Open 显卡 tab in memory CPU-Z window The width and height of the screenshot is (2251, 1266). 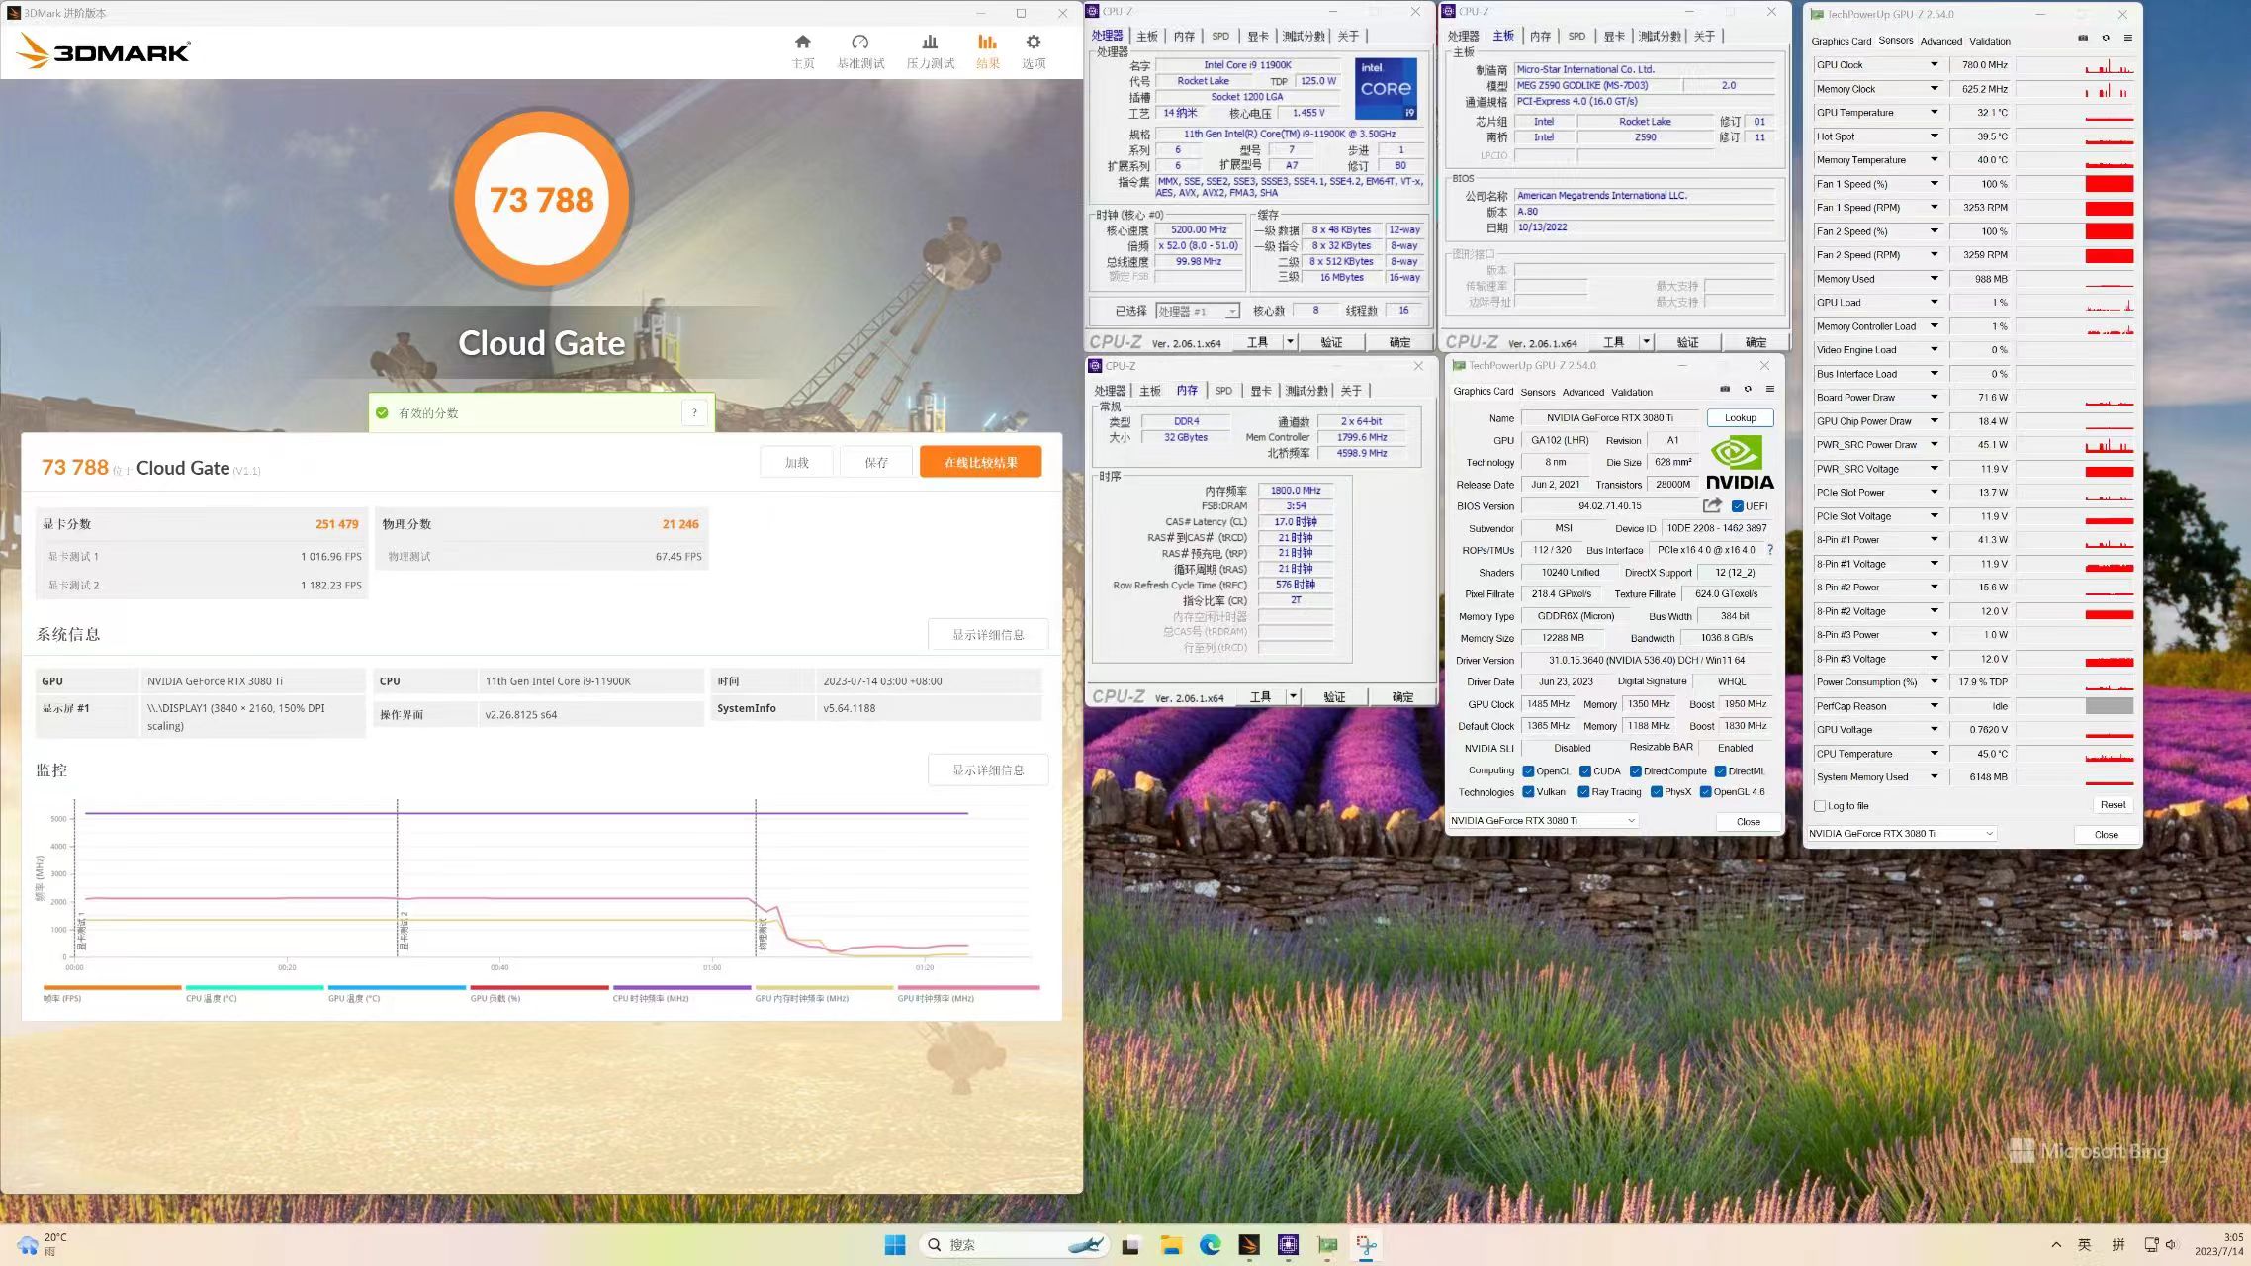point(1260,391)
